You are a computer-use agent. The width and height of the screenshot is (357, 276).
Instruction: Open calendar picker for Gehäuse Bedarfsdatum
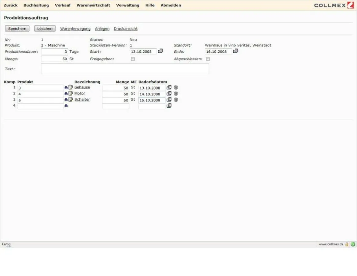pos(169,87)
